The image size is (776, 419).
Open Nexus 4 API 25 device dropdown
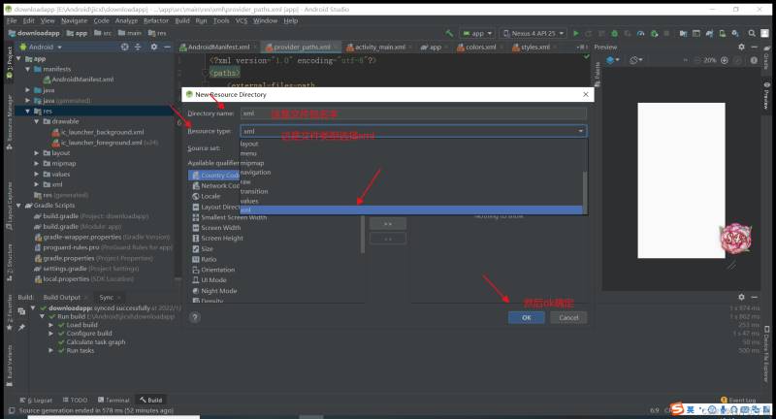pos(533,33)
